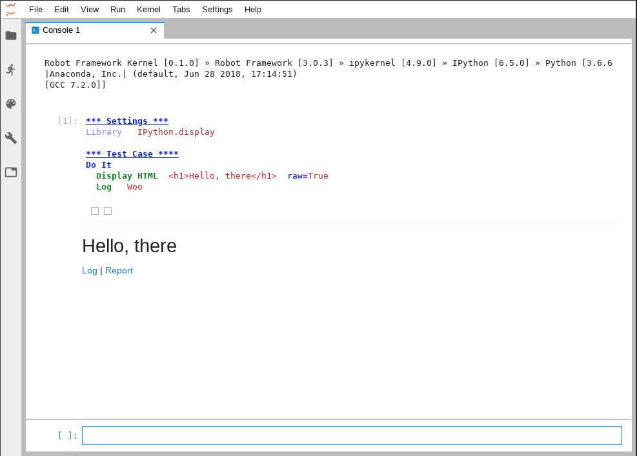Screen dimensions: 637x456
Task: Show the Running kernels sidebar panel
Action: point(11,70)
